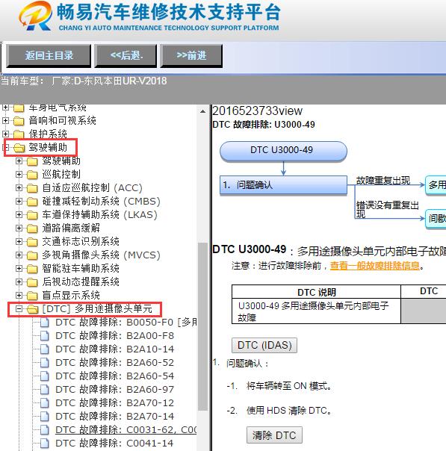The height and width of the screenshot is (451, 446).
Task: Open DTC 故障排除: B2A00-F8 entry
Action: pos(114,336)
